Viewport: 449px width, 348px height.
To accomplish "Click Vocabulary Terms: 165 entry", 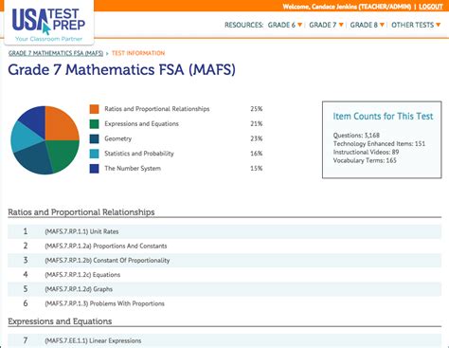I will (x=365, y=160).
